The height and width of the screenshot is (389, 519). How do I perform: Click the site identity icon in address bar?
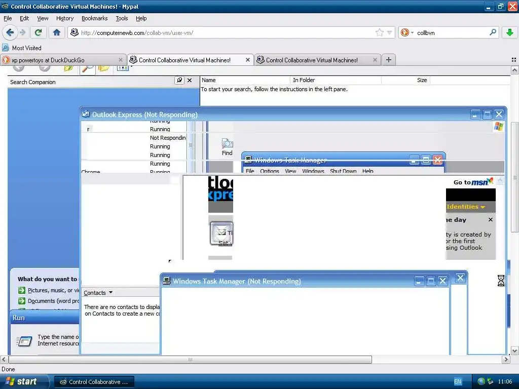pyautogui.click(x=75, y=32)
